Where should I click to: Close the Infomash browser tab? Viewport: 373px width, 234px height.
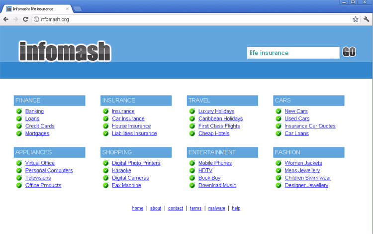[68, 8]
